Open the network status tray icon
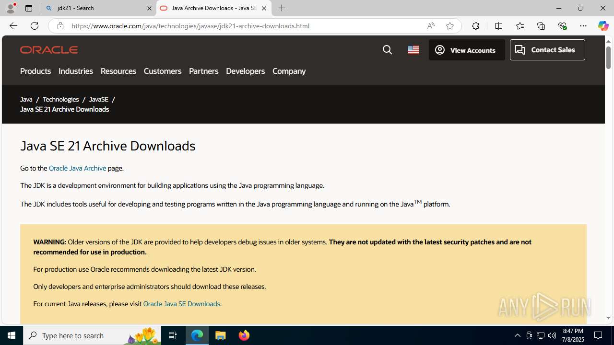 pos(541,335)
